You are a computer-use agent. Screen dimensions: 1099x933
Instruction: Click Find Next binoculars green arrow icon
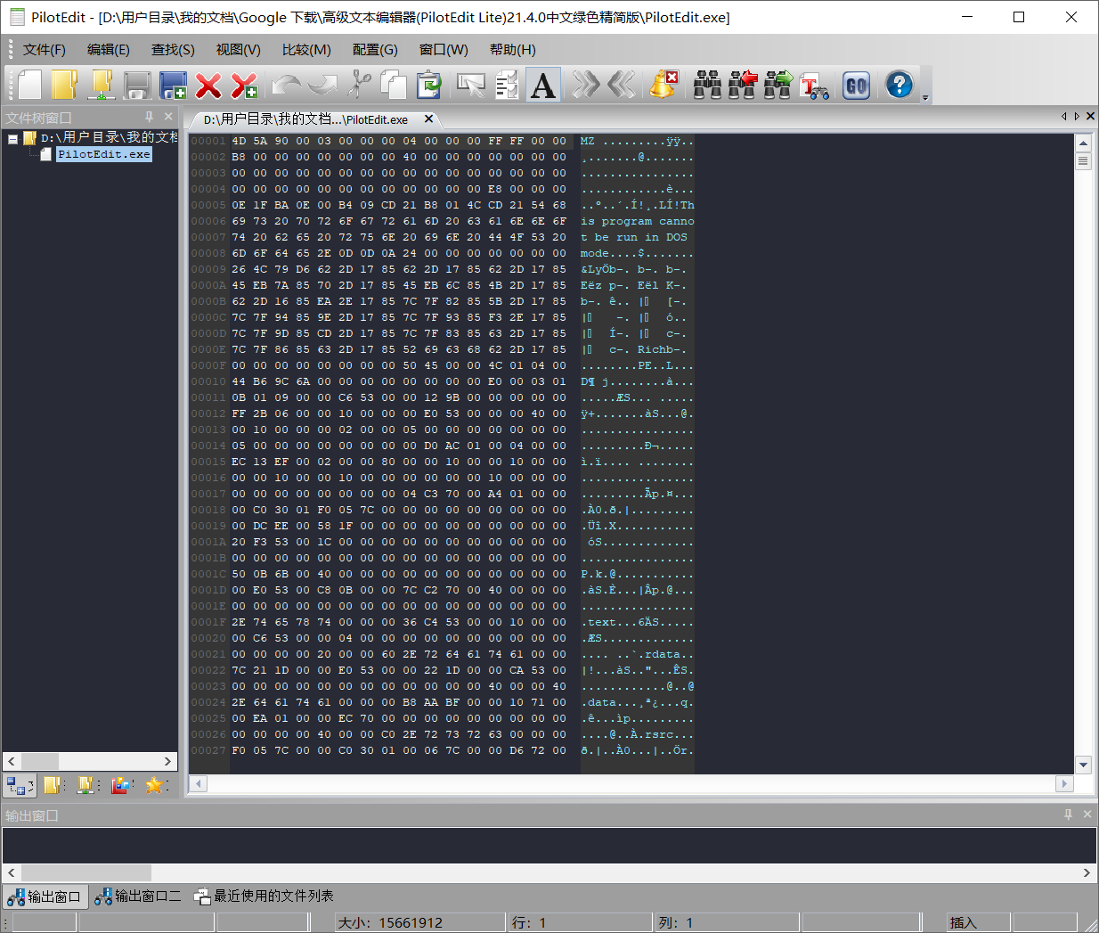point(778,85)
